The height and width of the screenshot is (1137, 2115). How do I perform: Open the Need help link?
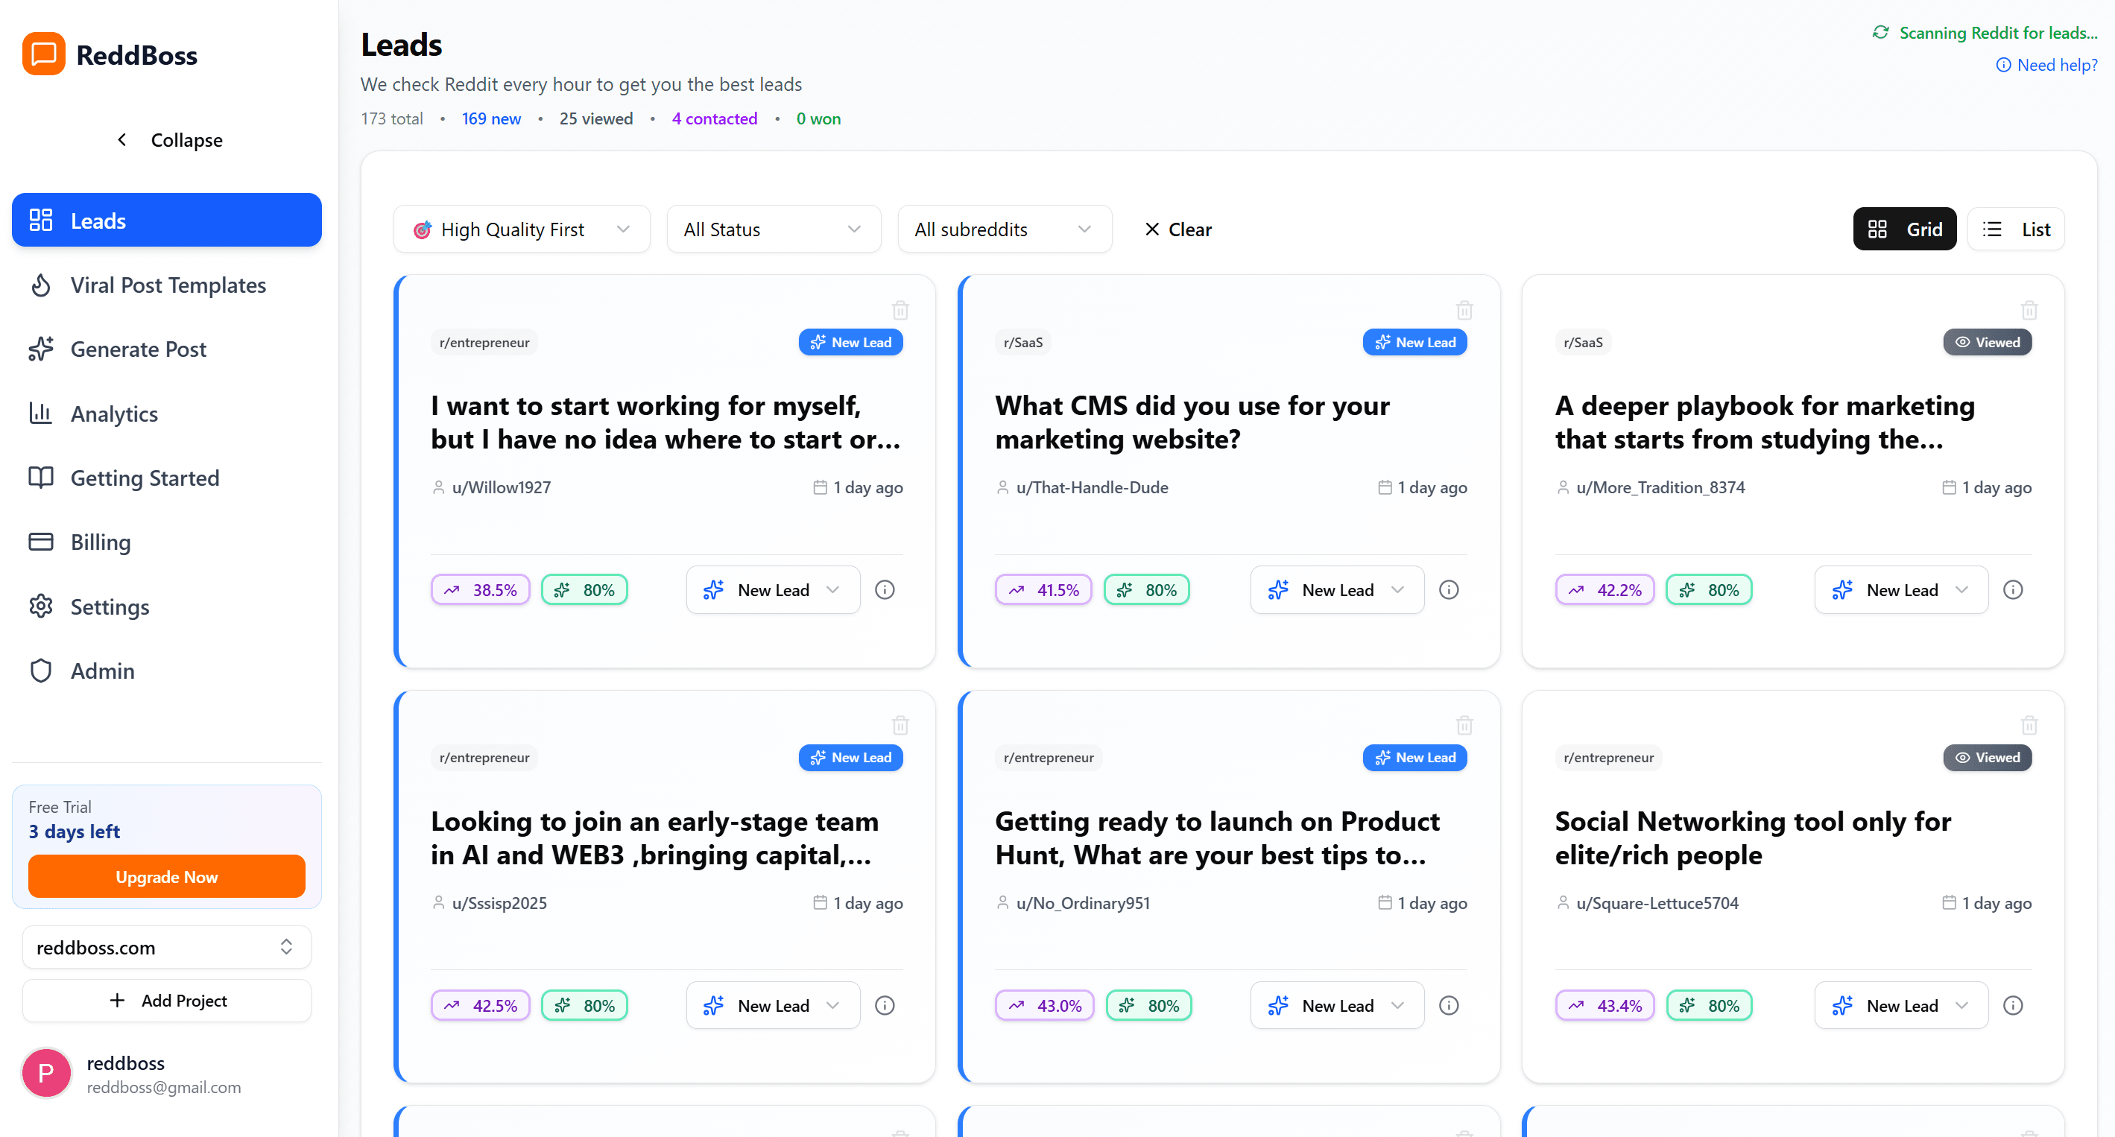(x=2046, y=64)
